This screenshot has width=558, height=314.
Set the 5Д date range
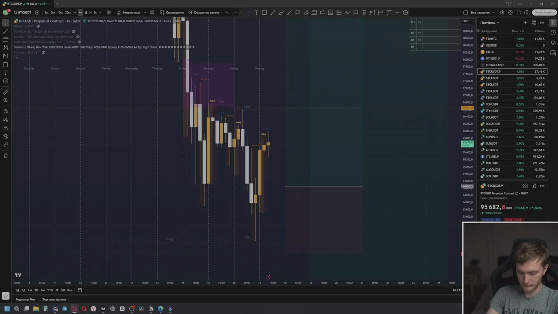pyautogui.click(x=24, y=290)
